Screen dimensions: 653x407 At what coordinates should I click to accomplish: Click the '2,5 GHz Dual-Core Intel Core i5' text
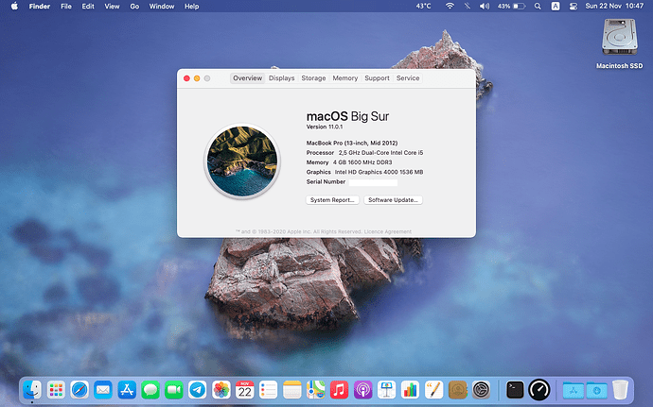(380, 153)
